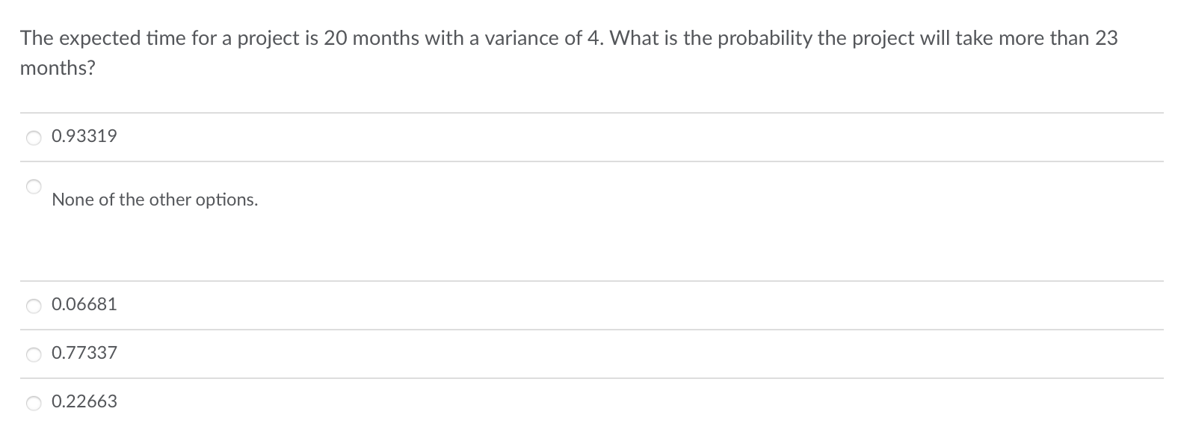The width and height of the screenshot is (1181, 444).
Task: Click the answer text 0.93319
Action: point(83,137)
